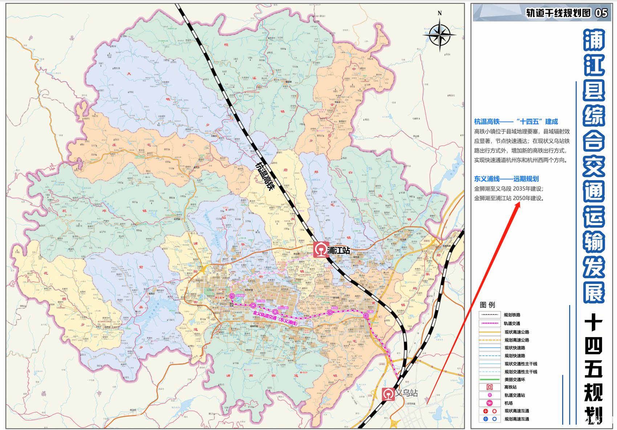Click the 轨道干线规划图 05 page title
Image resolution: width=617 pixels, height=430 pixels.
[567, 13]
